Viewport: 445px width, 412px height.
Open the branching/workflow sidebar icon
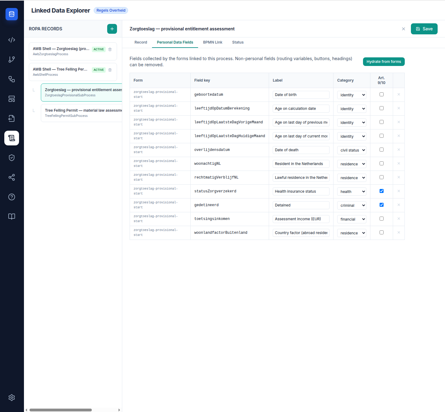tap(12, 59)
